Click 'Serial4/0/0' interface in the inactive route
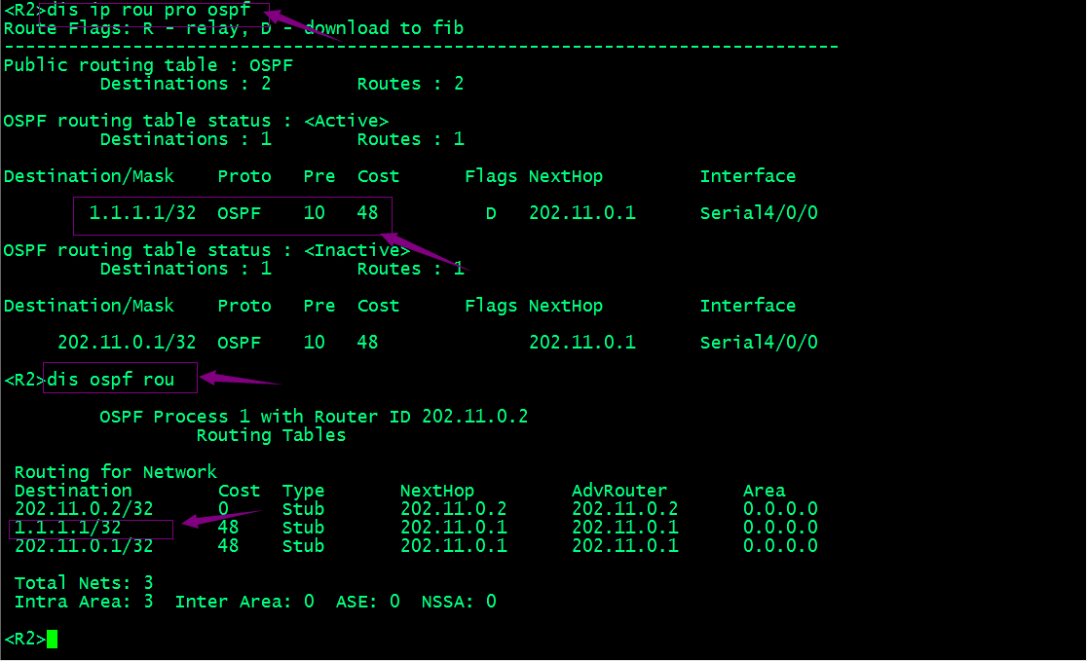The width and height of the screenshot is (1087, 661). (759, 343)
